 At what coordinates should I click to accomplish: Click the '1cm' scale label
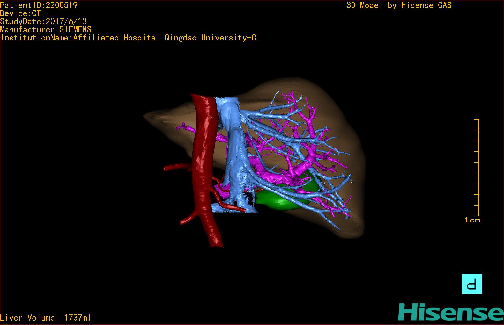coord(472,220)
